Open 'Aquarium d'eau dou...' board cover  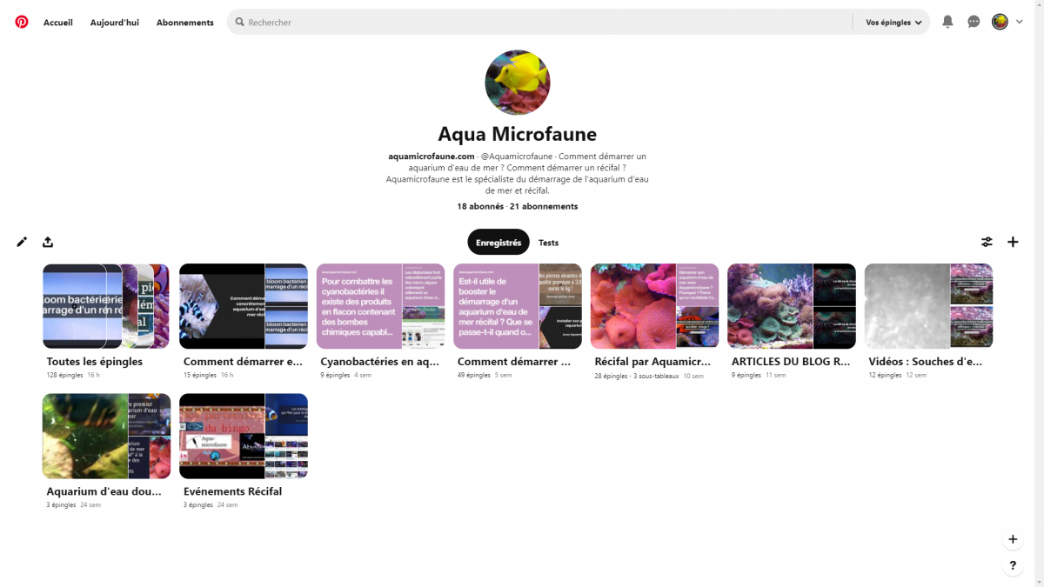[x=106, y=436]
